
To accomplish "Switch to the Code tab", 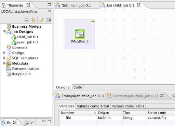I will pyautogui.click(x=78, y=87).
